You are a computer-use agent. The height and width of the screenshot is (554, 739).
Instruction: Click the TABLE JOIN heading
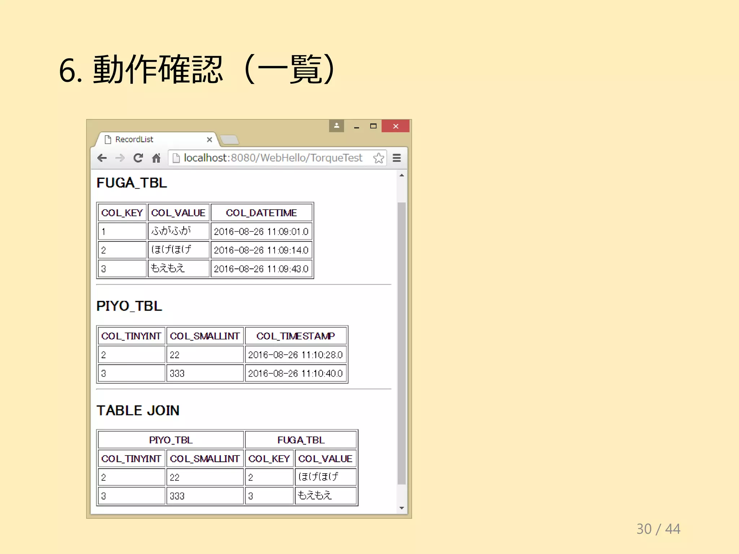(138, 410)
